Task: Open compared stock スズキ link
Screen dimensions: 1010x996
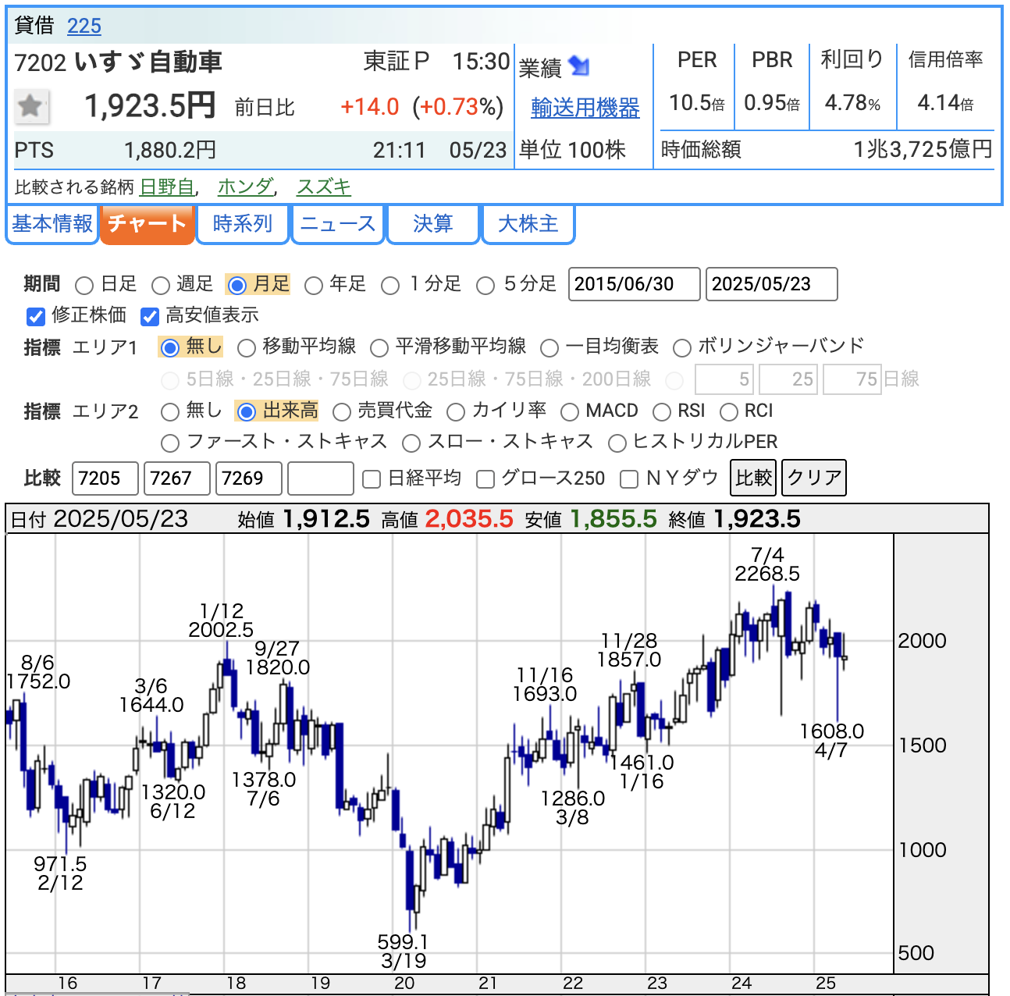Action: [x=324, y=187]
